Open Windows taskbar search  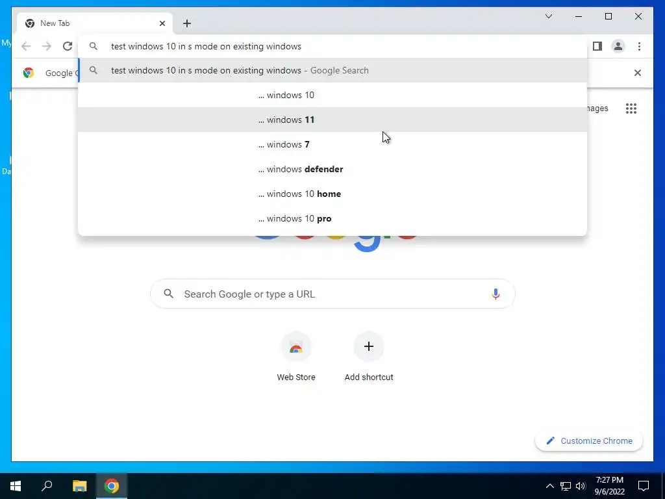point(47,486)
